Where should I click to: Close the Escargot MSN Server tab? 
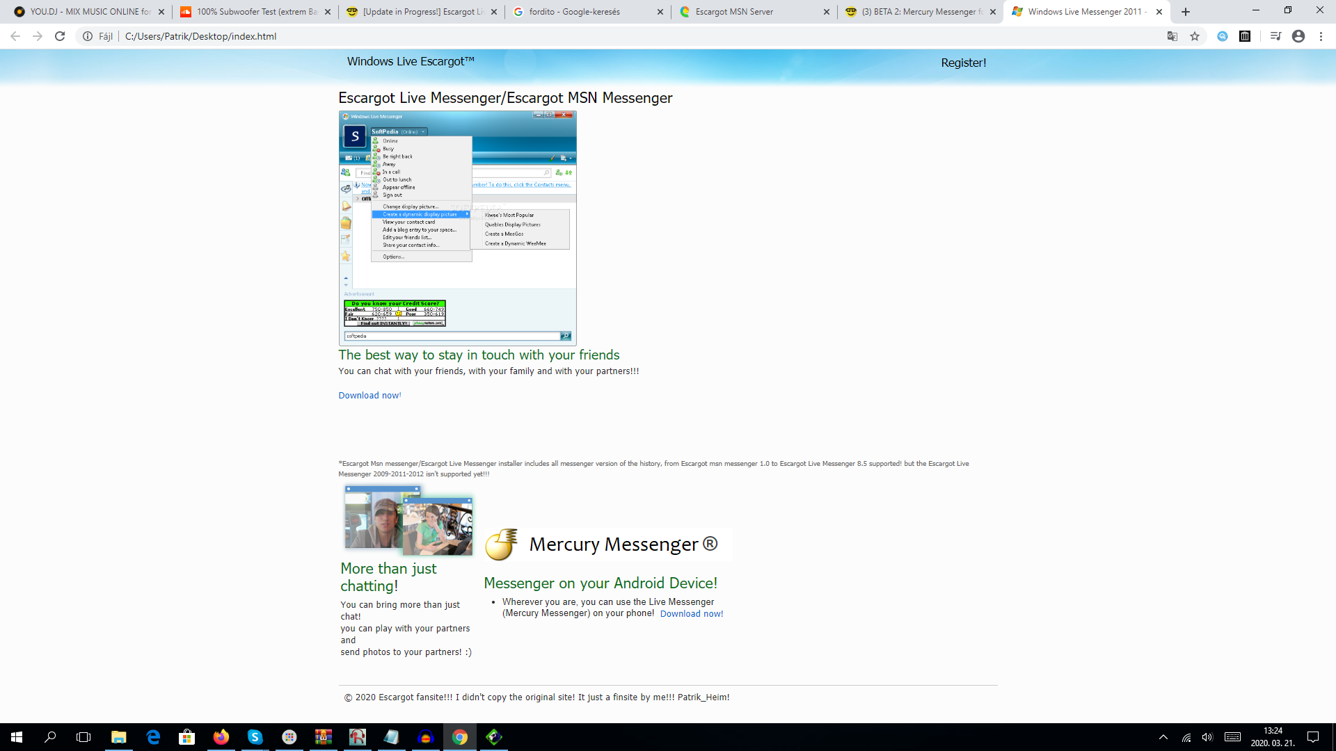pos(827,12)
